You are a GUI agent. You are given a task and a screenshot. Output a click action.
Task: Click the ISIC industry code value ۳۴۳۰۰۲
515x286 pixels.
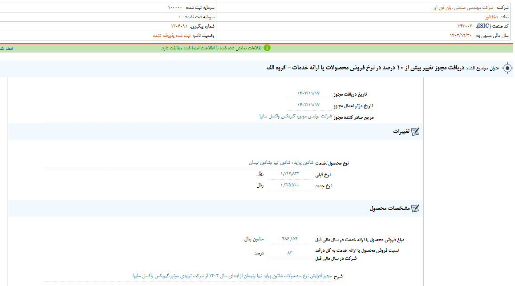click(x=466, y=26)
